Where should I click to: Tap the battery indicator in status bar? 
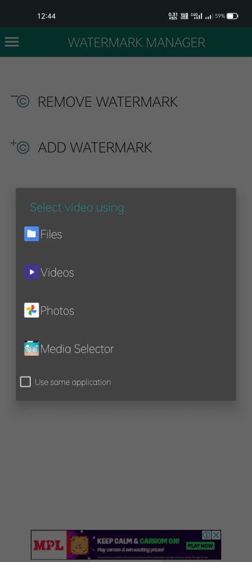click(x=232, y=16)
